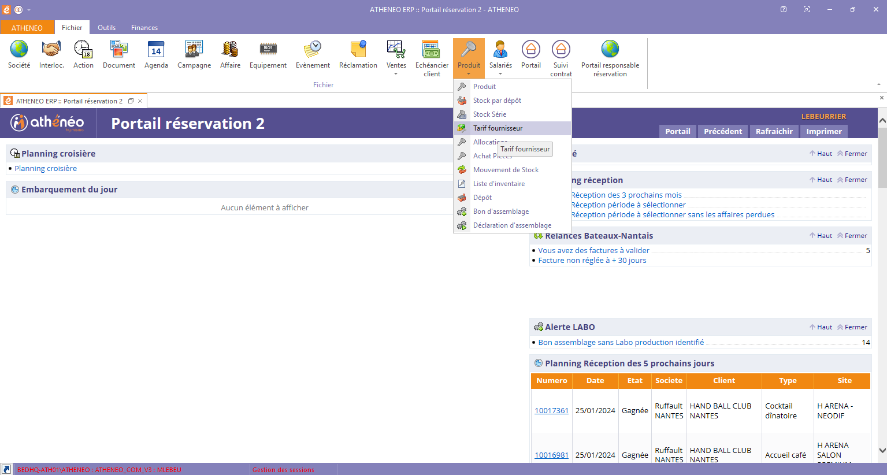
Task: Click the Précédent button
Action: tap(723, 131)
